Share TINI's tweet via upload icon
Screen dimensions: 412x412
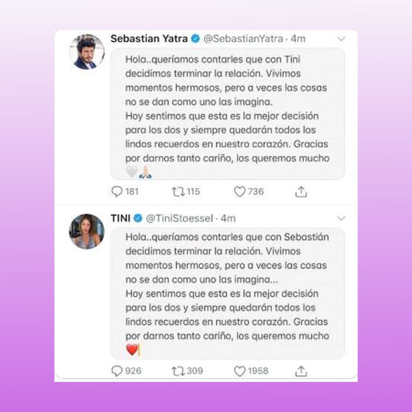click(x=301, y=371)
